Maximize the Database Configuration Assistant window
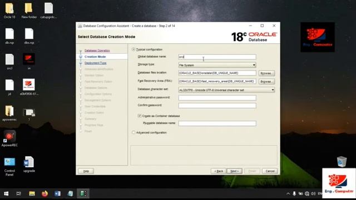Image resolution: width=356 pixels, height=200 pixels. tap(262, 26)
